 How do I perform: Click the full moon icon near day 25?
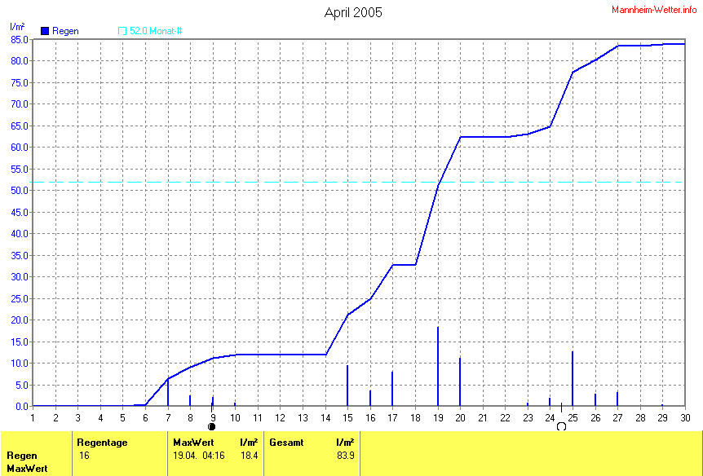[x=561, y=426]
